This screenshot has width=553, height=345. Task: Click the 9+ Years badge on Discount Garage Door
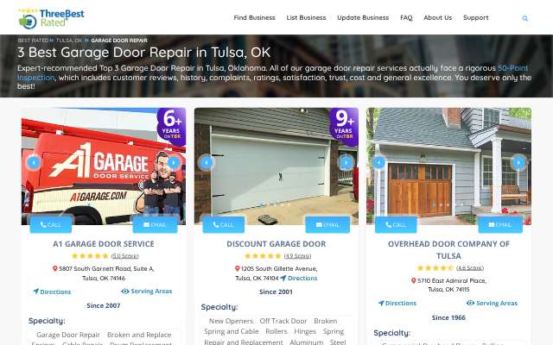pyautogui.click(x=344, y=127)
